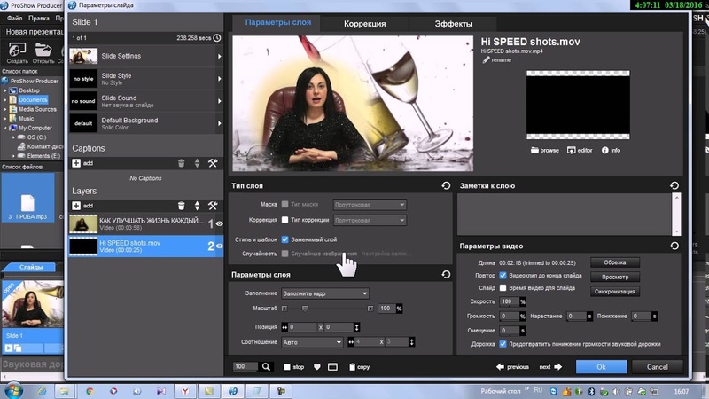This screenshot has width=709, height=399.
Task: Click the Синхронизация button
Action: coord(615,292)
